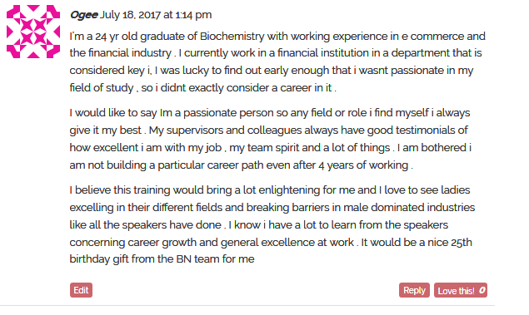529x315 pixels.
Task: Click the paragraph starting "I believe this training"
Action: pos(272,224)
